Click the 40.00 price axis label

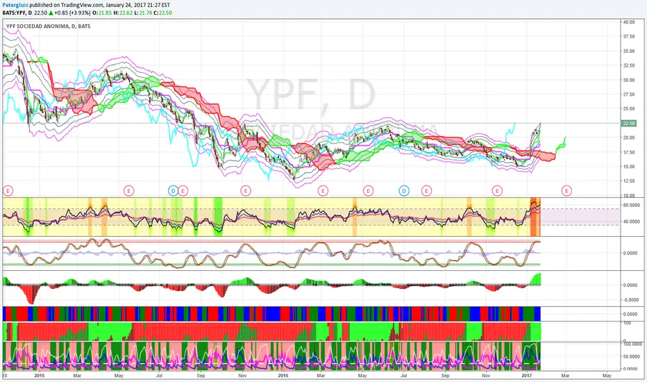(x=629, y=22)
